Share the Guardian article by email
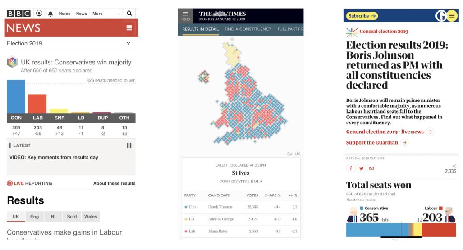 click(x=371, y=168)
